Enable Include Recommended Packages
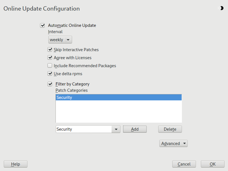 pyautogui.click(x=50, y=66)
